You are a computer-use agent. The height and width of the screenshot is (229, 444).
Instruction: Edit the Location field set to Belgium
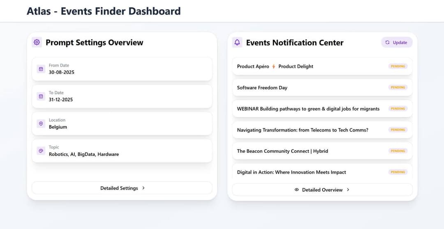pyautogui.click(x=122, y=124)
